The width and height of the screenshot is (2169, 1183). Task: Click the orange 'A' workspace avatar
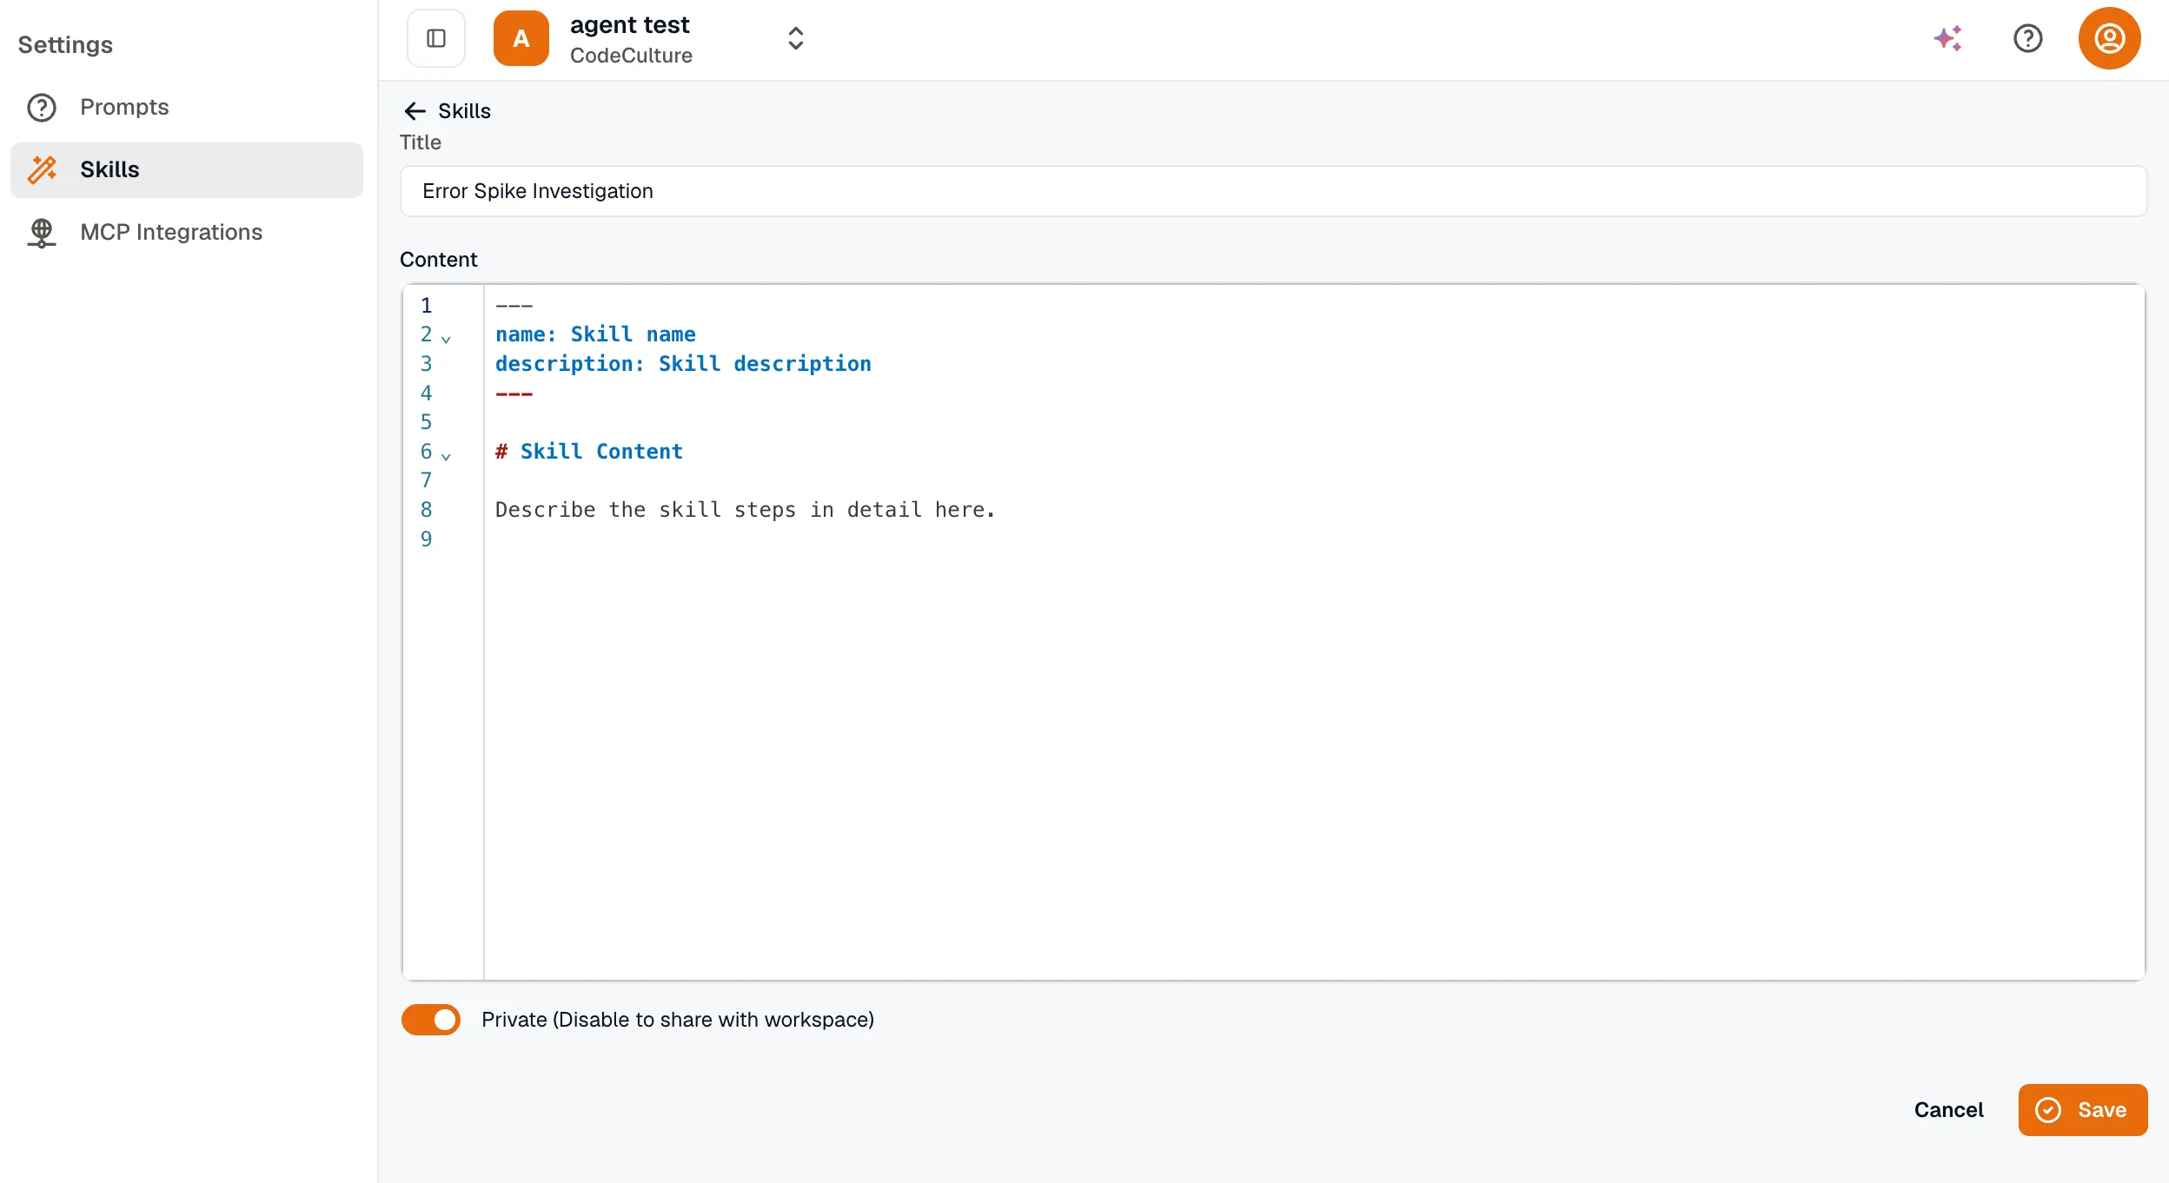coord(521,38)
